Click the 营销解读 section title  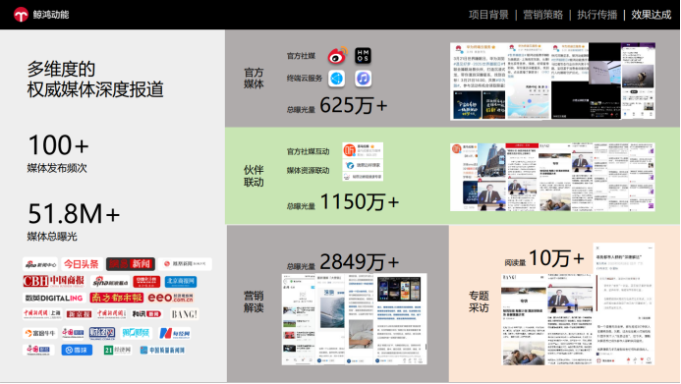(254, 302)
